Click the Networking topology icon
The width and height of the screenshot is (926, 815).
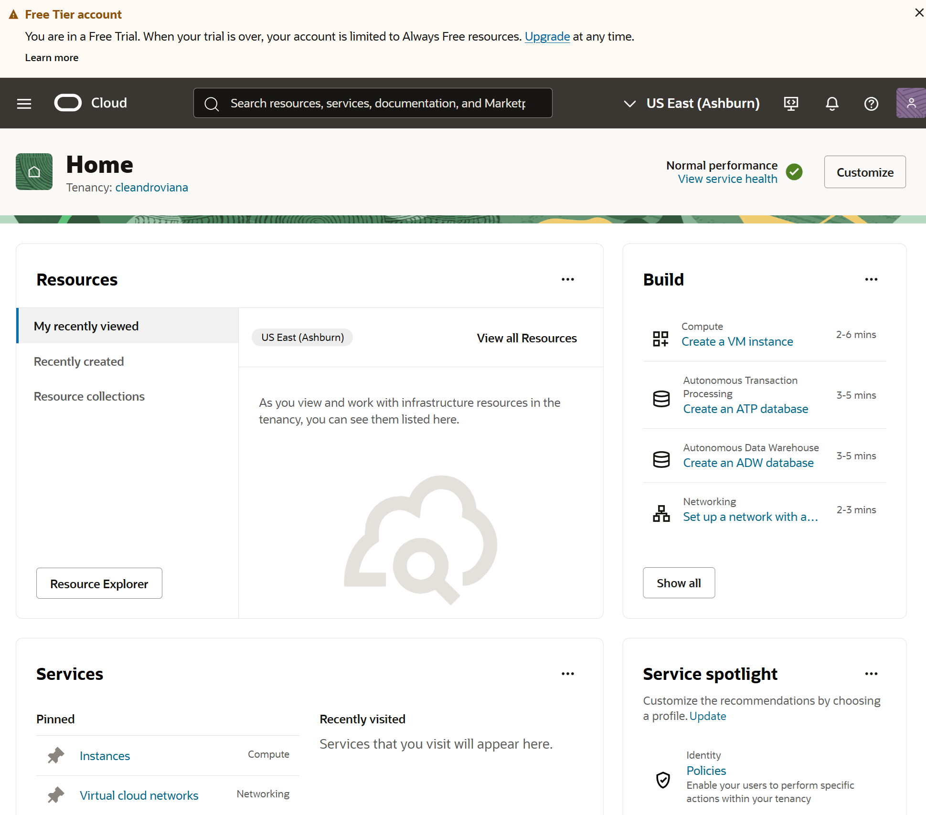coord(661,514)
